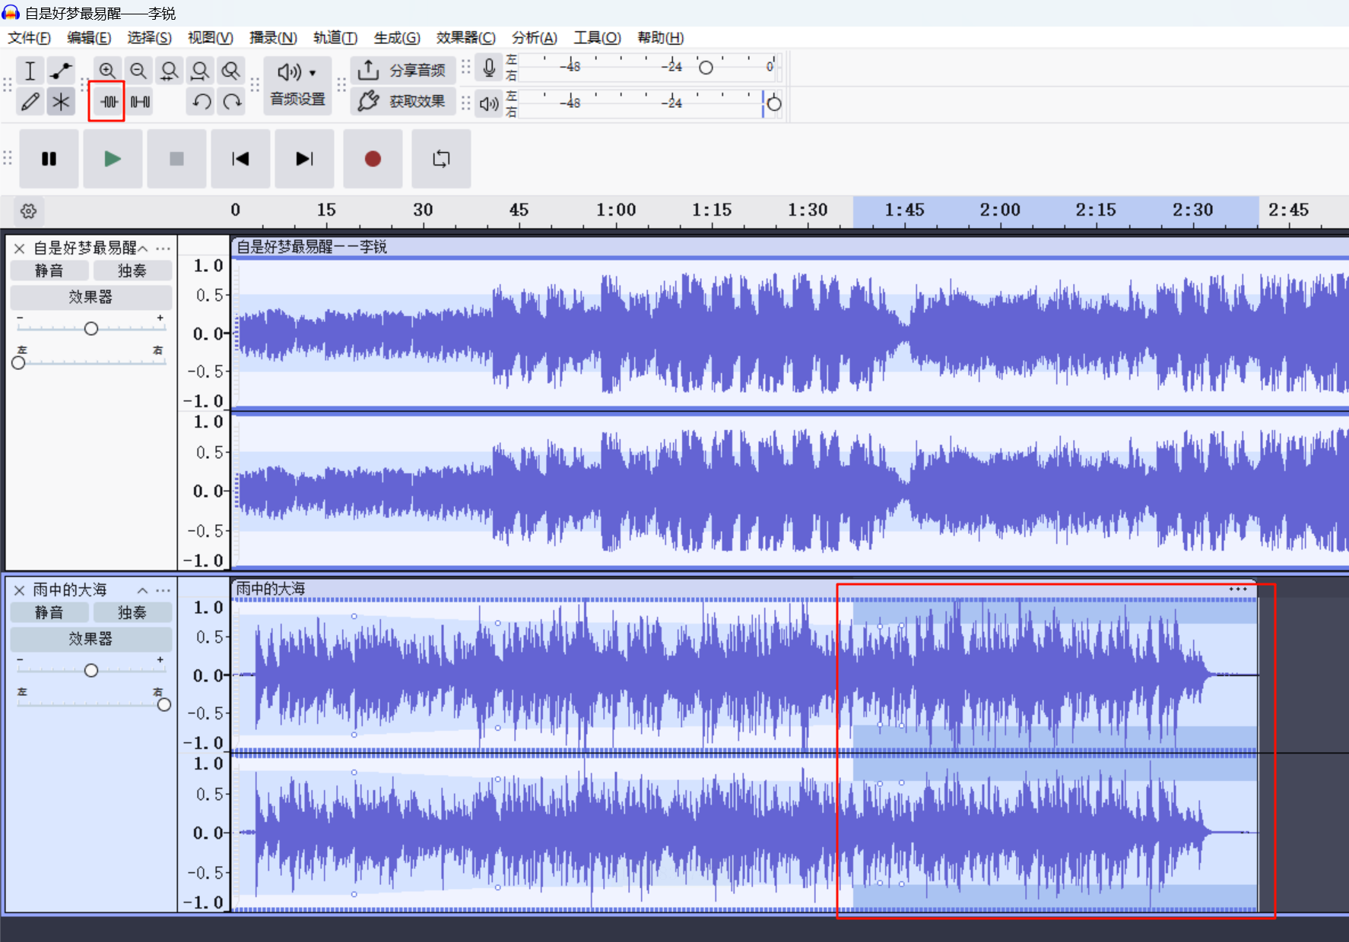Click the Trim audio outside selection icon

pyautogui.click(x=107, y=102)
